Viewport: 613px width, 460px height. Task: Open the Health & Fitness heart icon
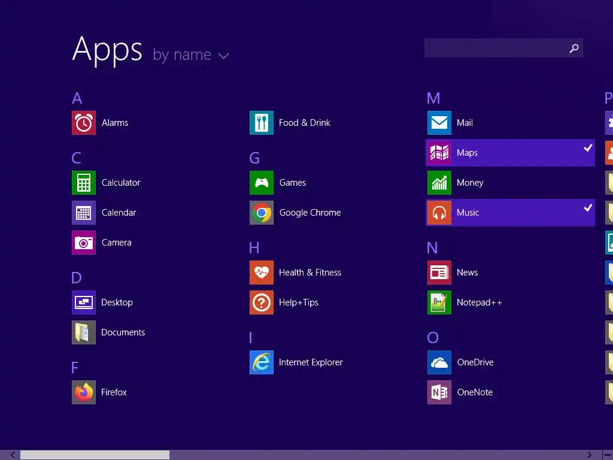tap(262, 273)
